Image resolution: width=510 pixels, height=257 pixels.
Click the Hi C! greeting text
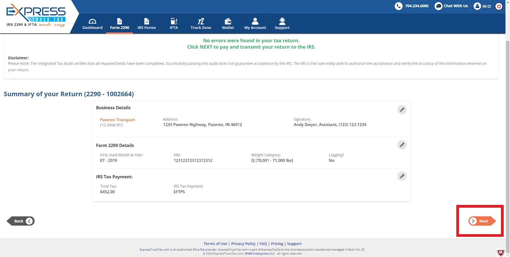pyautogui.click(x=487, y=6)
